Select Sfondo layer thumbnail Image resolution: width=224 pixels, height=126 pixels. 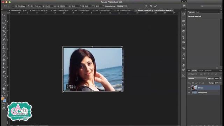194,88
